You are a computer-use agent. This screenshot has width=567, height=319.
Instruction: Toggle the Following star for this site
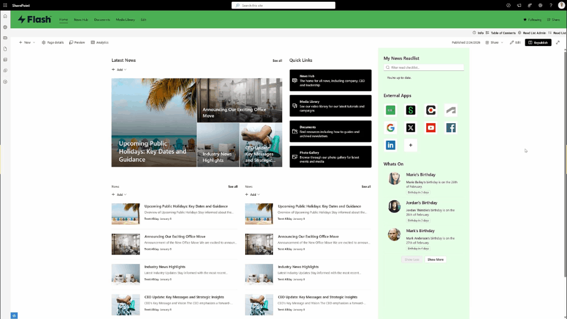tap(532, 20)
